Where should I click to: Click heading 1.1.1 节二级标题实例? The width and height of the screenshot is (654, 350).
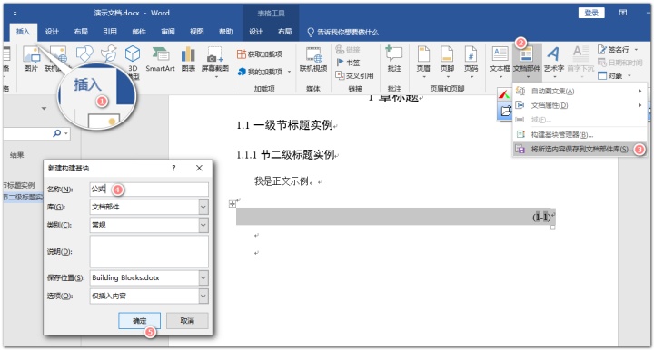[x=286, y=155]
